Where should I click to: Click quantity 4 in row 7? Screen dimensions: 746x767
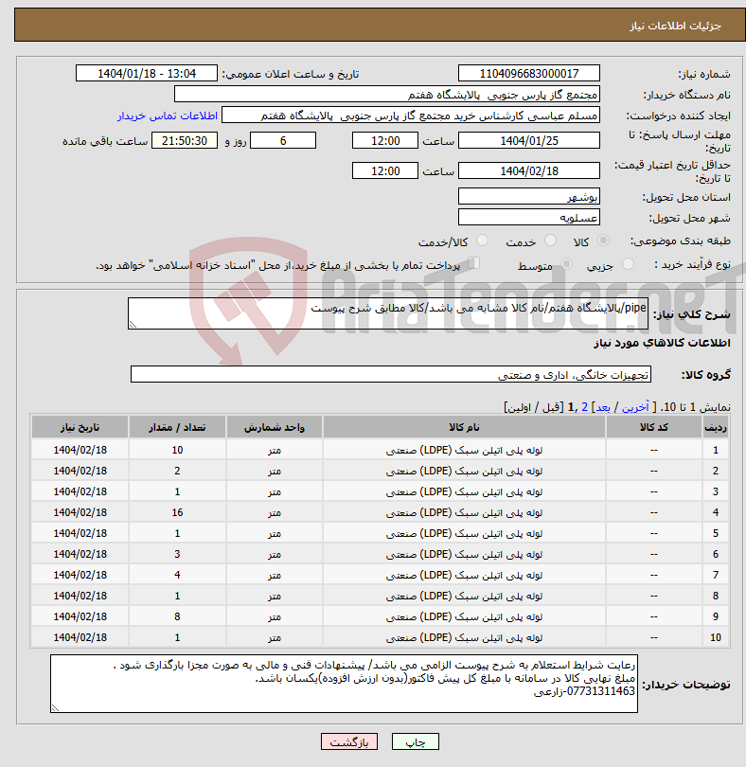(x=177, y=575)
